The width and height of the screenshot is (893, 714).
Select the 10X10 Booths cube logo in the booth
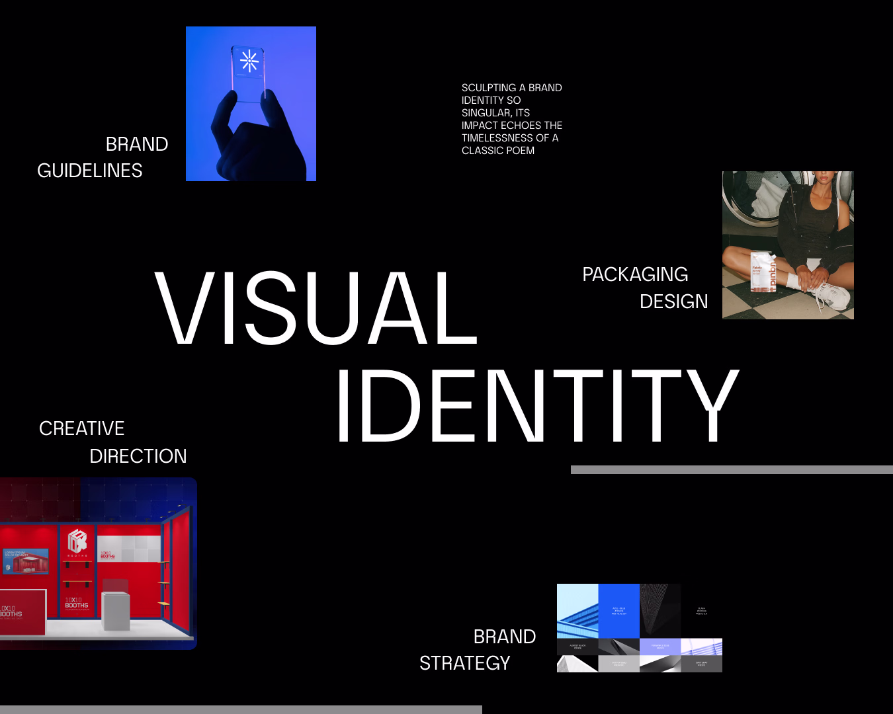point(77,542)
